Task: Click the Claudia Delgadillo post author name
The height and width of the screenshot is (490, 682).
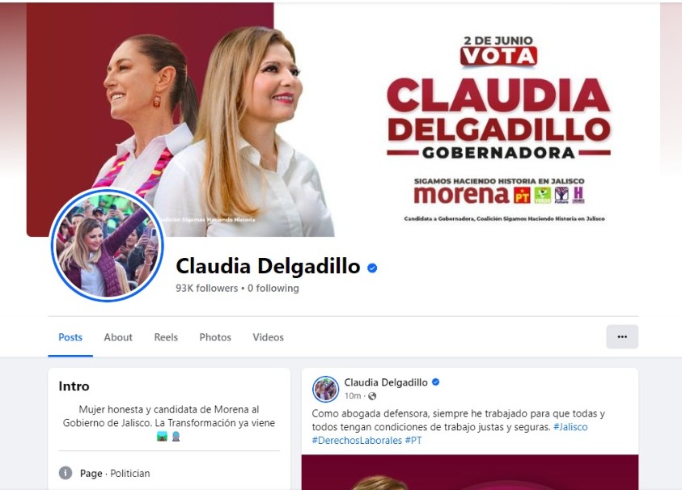Action: pyautogui.click(x=386, y=382)
